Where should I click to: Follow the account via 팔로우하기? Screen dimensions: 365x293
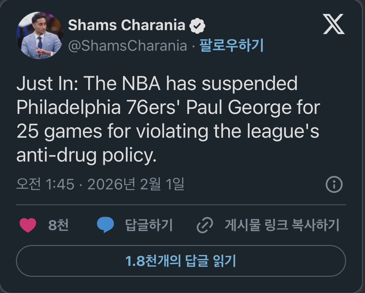click(231, 46)
